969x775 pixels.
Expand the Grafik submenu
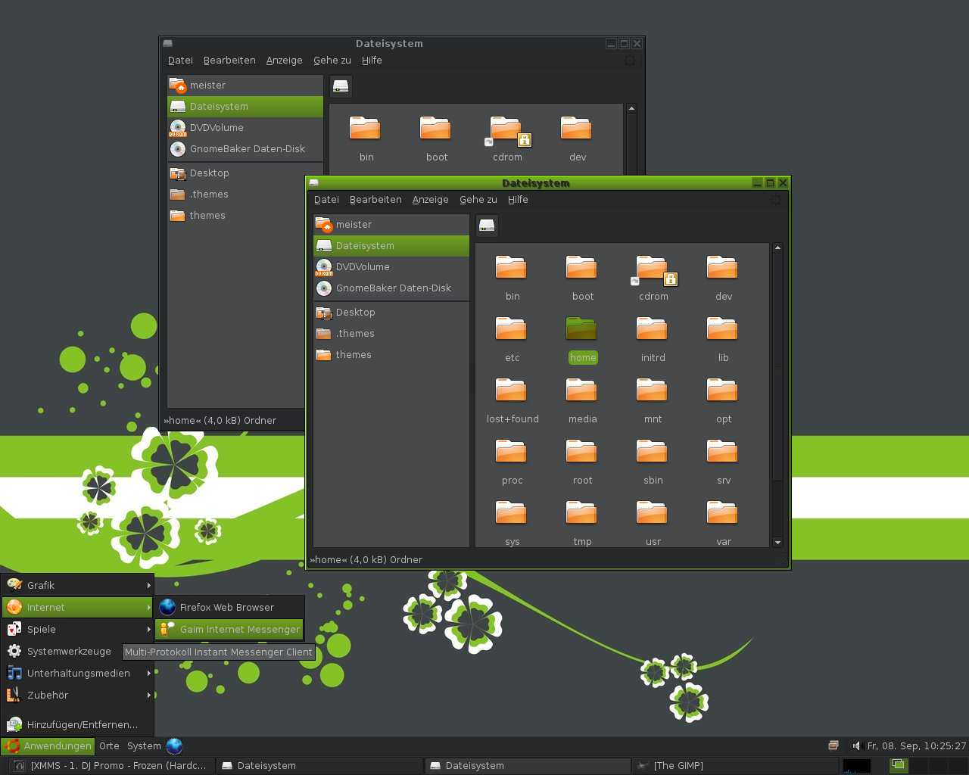pos(77,585)
